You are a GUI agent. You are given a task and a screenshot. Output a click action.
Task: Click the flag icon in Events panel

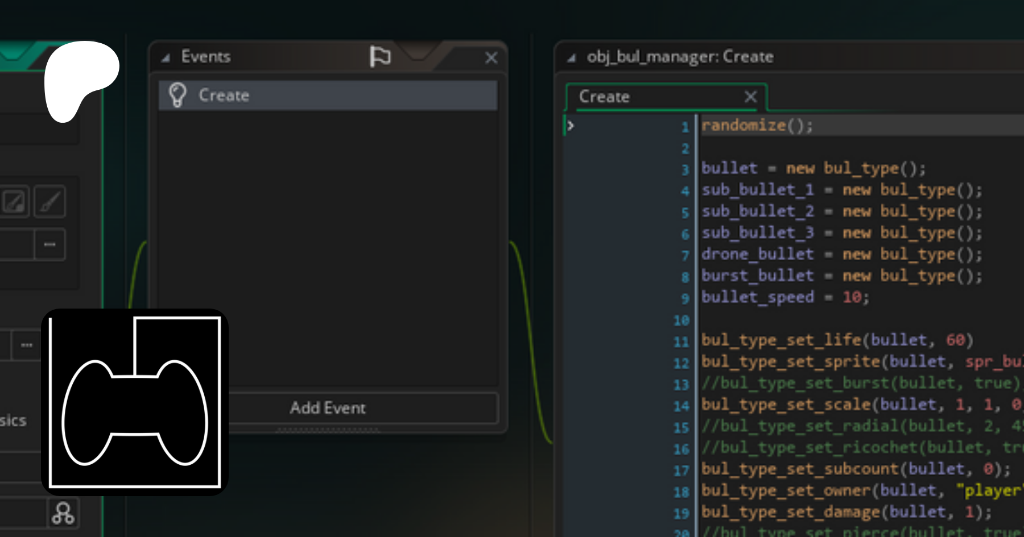[x=380, y=56]
